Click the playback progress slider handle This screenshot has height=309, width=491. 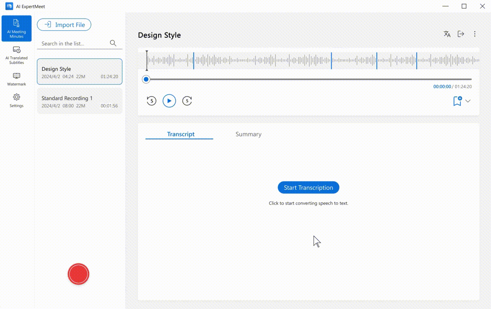click(146, 79)
